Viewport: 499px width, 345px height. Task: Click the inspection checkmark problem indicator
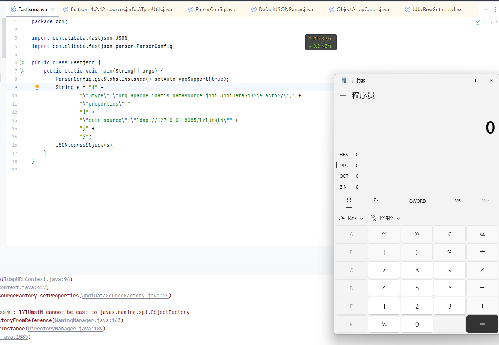click(x=480, y=22)
